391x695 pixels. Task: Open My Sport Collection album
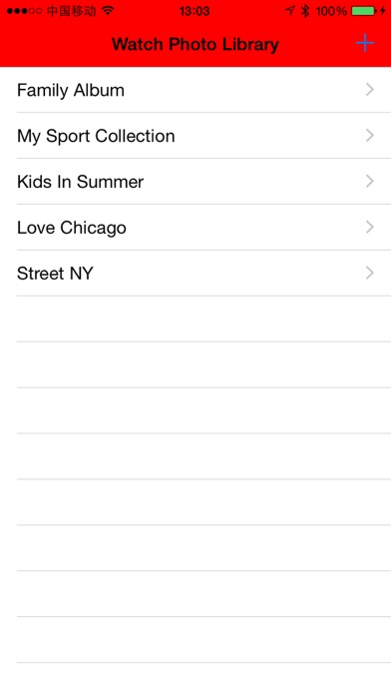coord(195,135)
